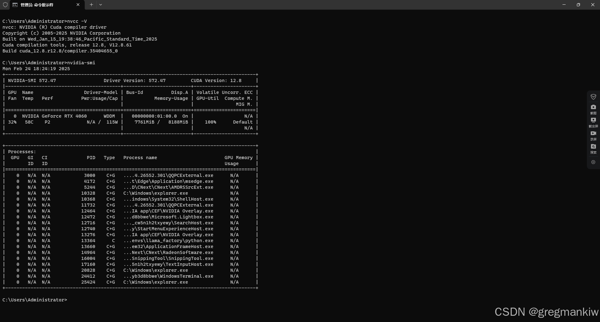Click the 'nvidia-smi' command text
The width and height of the screenshot is (600, 322).
[81, 63]
